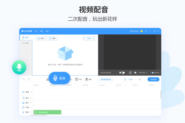Switch to the 素材 materials tab
The image size is (185, 123).
point(26,38)
